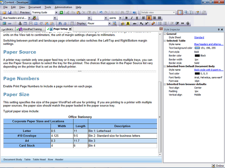The width and height of the screenshot is (225, 168).
Task: Toggle bold formatting
Action: (126, 18)
